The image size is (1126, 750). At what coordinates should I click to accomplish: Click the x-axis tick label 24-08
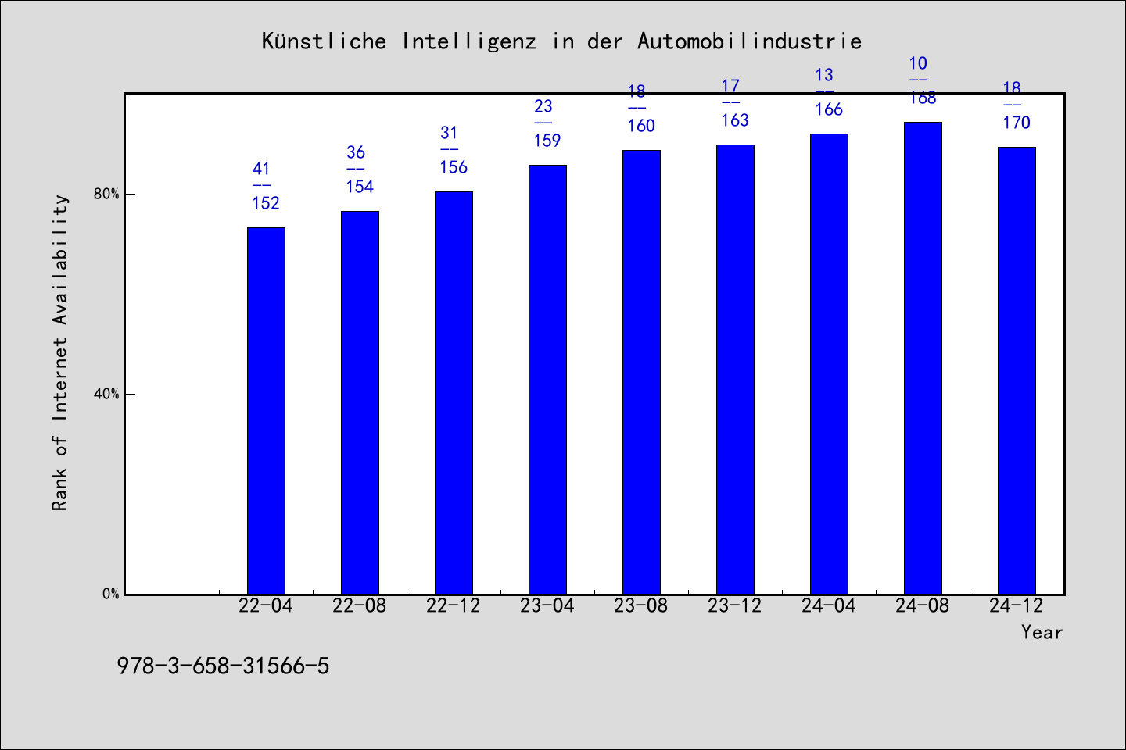pyautogui.click(x=923, y=605)
